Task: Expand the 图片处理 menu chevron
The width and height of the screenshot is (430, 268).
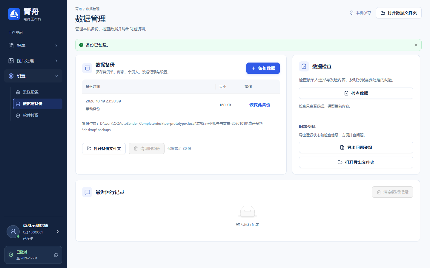Action: (x=56, y=61)
